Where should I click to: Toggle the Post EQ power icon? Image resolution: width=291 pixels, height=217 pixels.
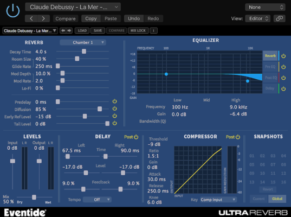click(283, 78)
